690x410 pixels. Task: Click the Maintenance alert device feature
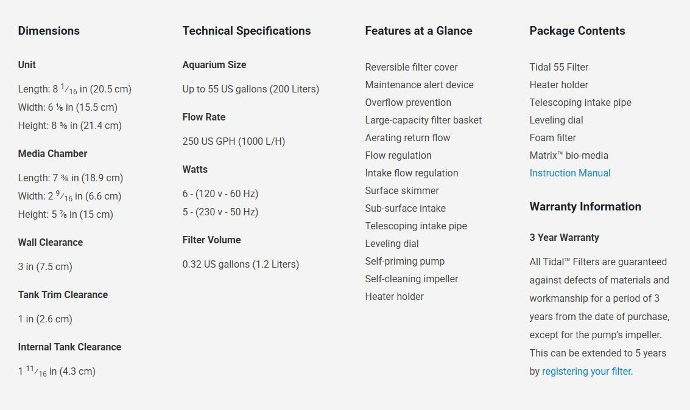[x=419, y=85]
